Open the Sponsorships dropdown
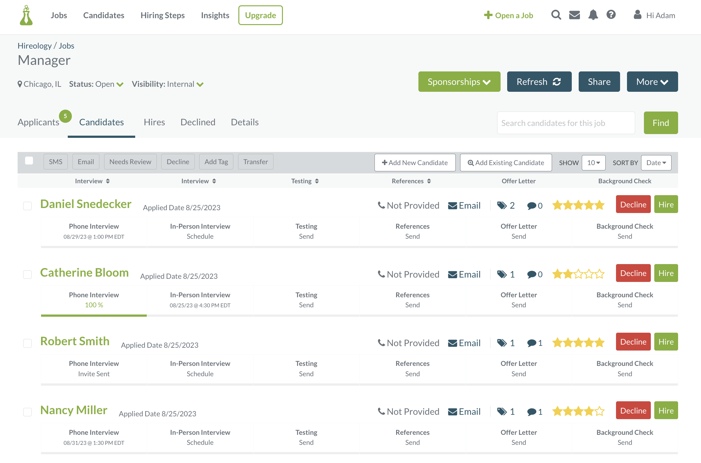The height and width of the screenshot is (463, 701). coord(459,82)
